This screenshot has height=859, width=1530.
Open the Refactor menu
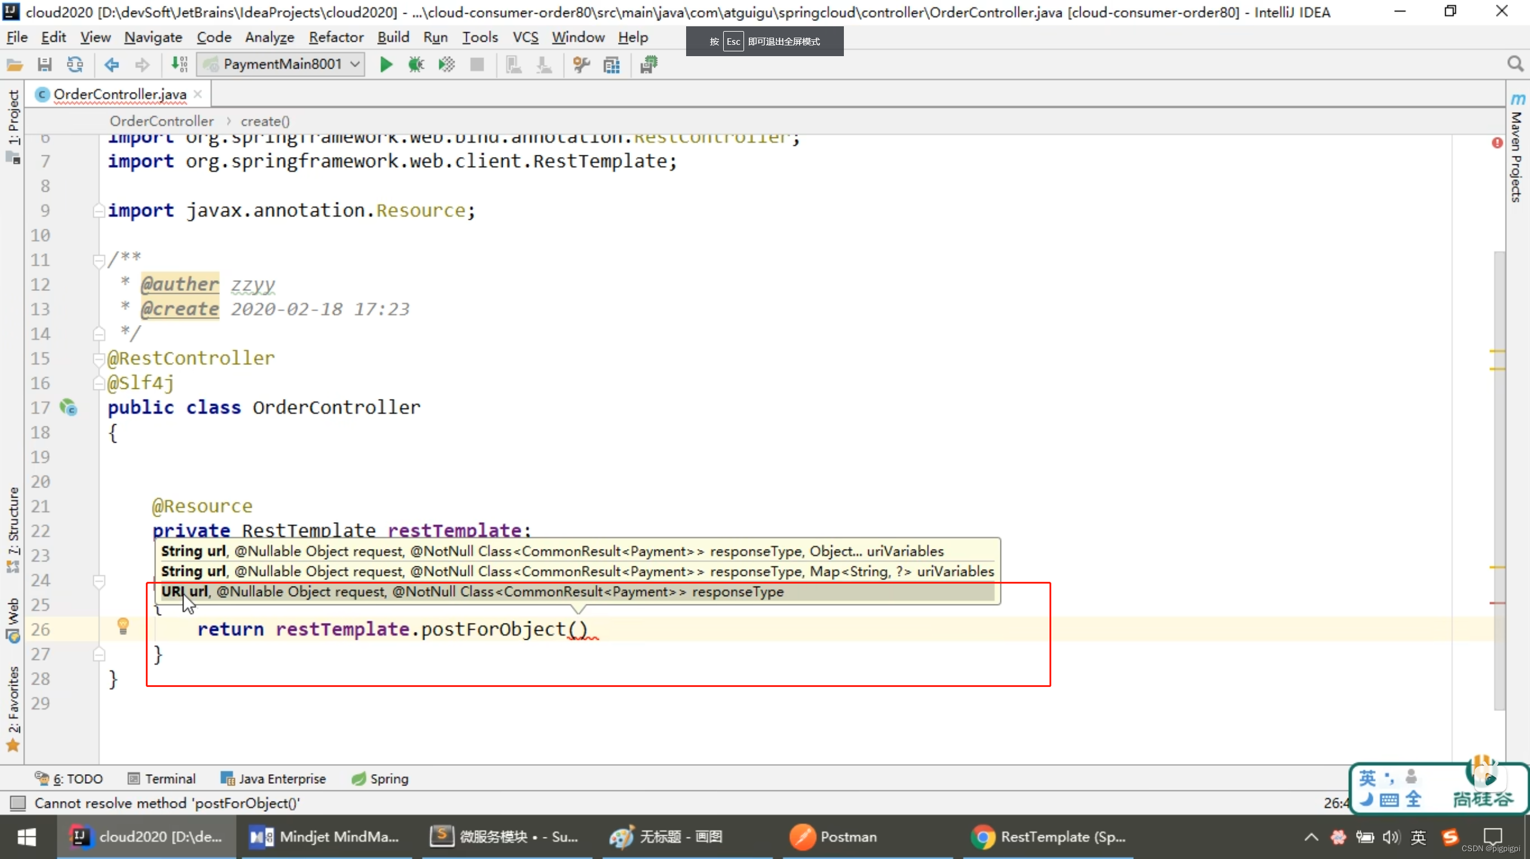336,37
